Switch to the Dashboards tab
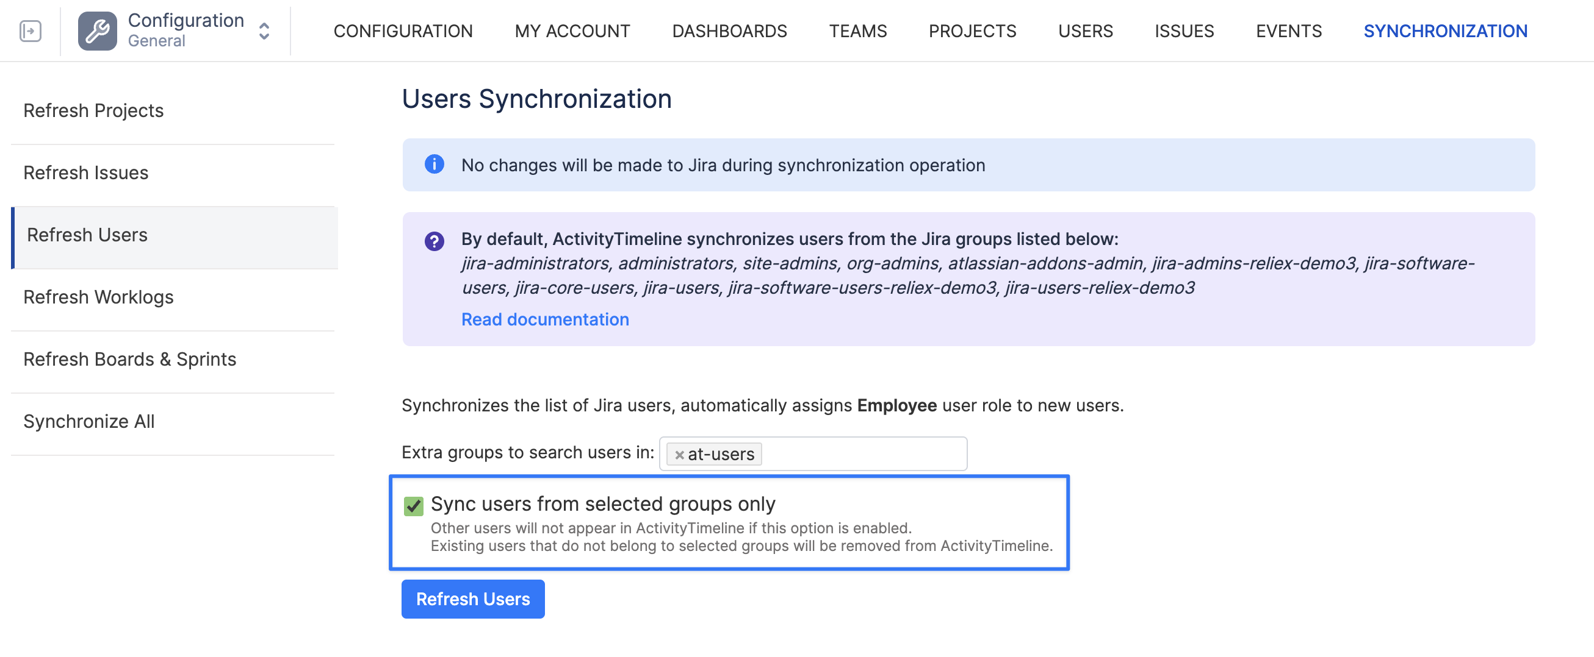The image size is (1594, 657). pos(729,31)
